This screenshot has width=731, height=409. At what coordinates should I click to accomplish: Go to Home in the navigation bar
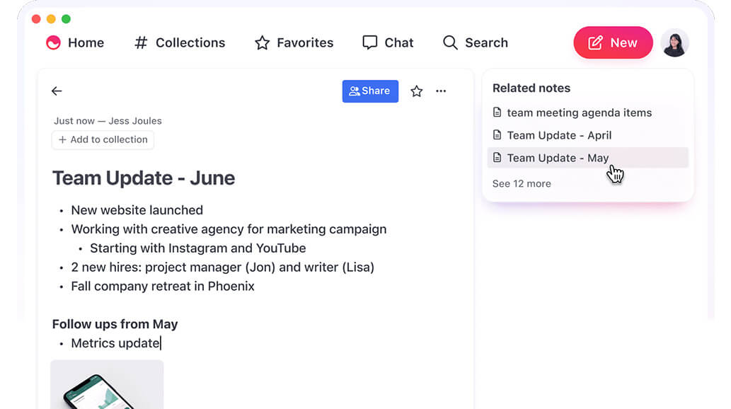coord(75,42)
